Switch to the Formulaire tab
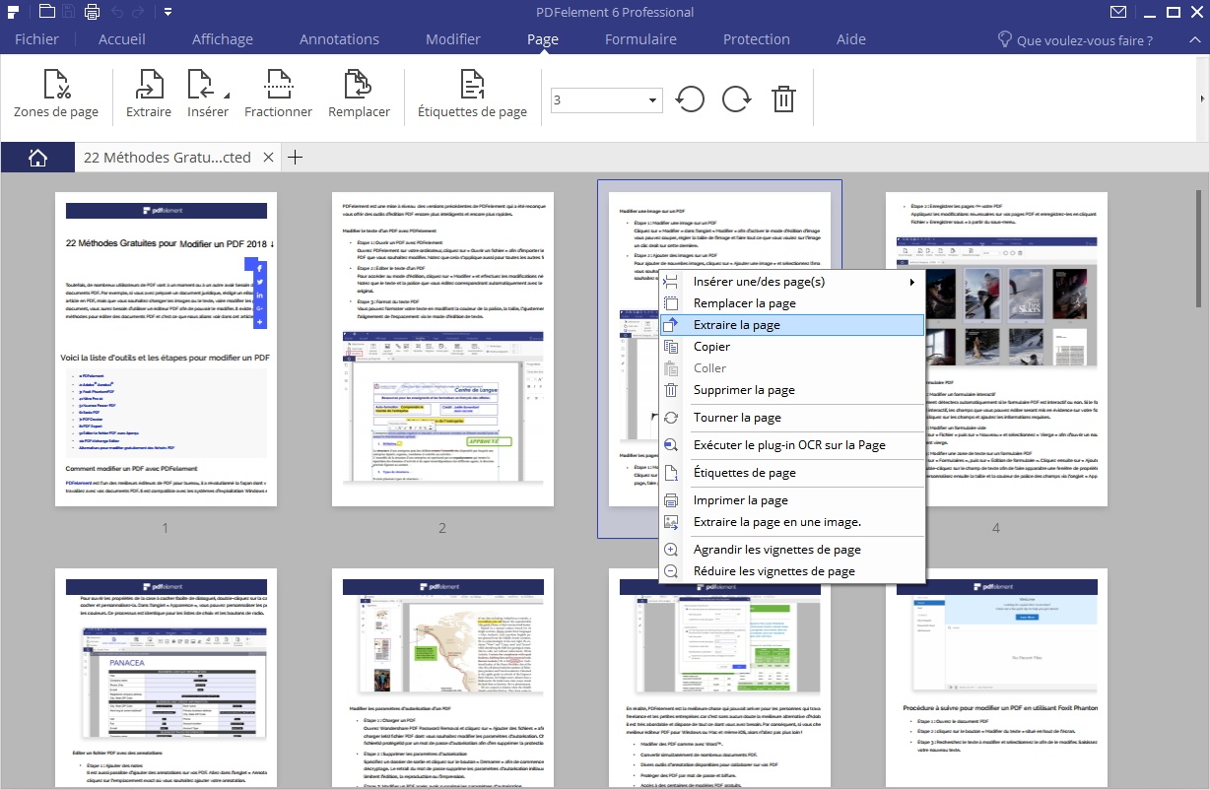Image resolution: width=1210 pixels, height=790 pixels. pyautogui.click(x=640, y=39)
